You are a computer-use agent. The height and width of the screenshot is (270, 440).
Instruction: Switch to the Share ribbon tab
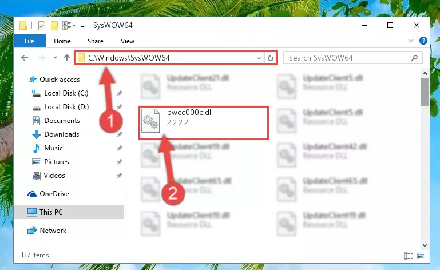coord(96,41)
